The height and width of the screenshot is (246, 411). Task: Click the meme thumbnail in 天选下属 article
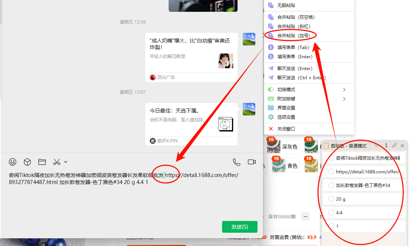[226, 124]
